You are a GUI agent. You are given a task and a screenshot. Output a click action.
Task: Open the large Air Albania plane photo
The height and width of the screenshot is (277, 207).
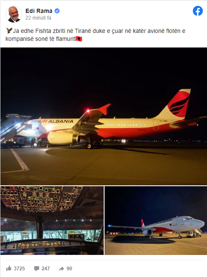click(x=104, y=116)
